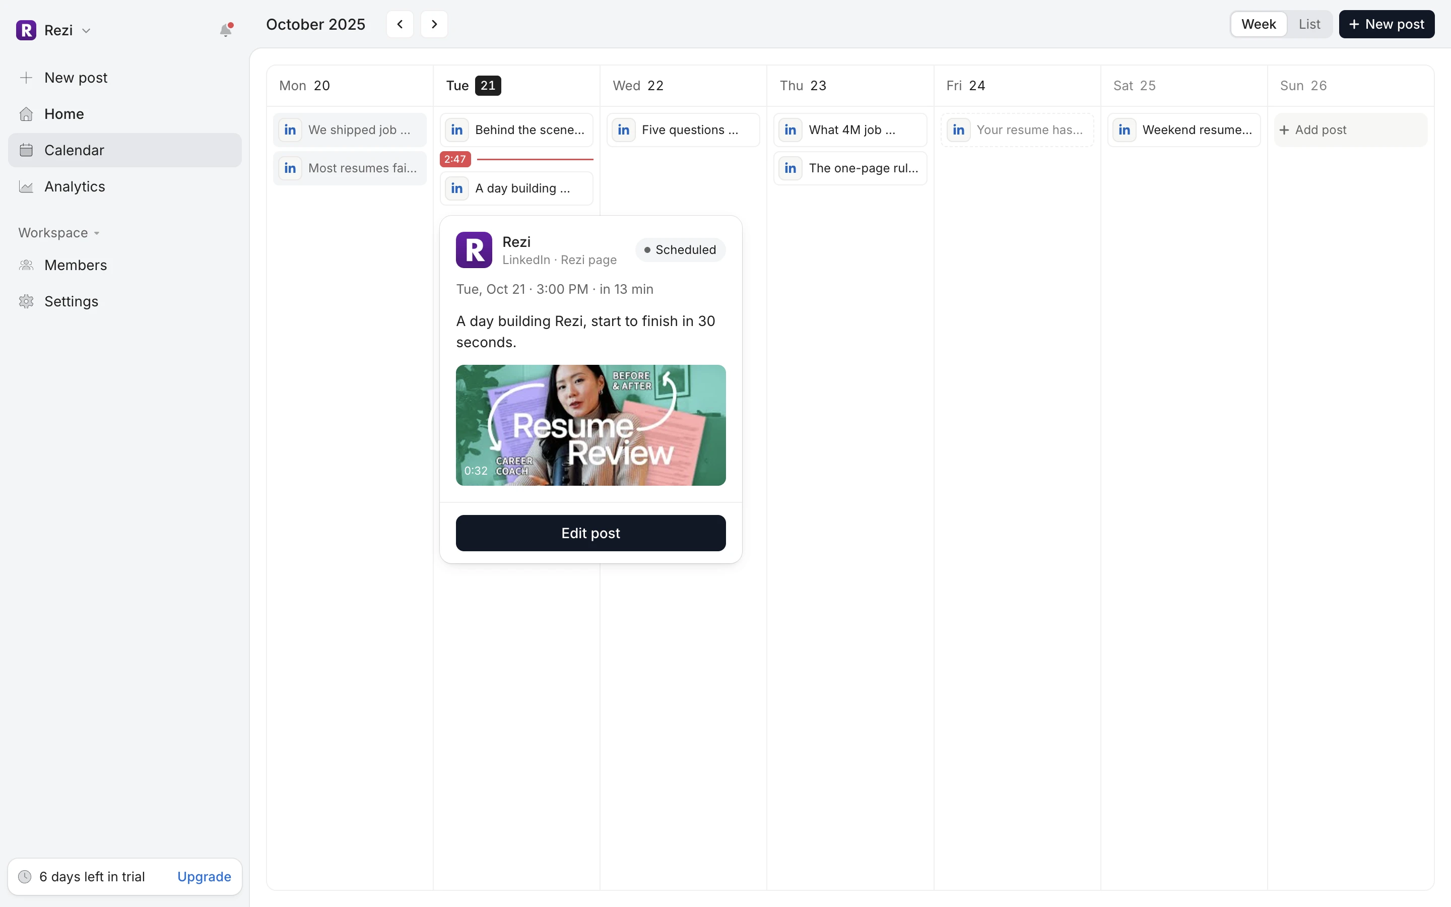Switch to List view
This screenshot has height=907, width=1451.
(1309, 24)
